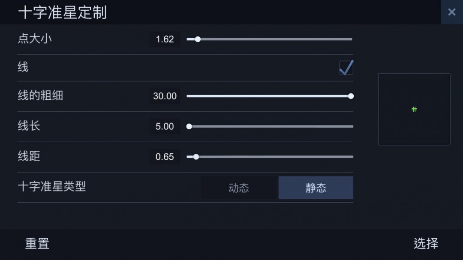The width and height of the screenshot is (463, 260).
Task: Click the green crosshair in preview box
Action: tap(414, 110)
